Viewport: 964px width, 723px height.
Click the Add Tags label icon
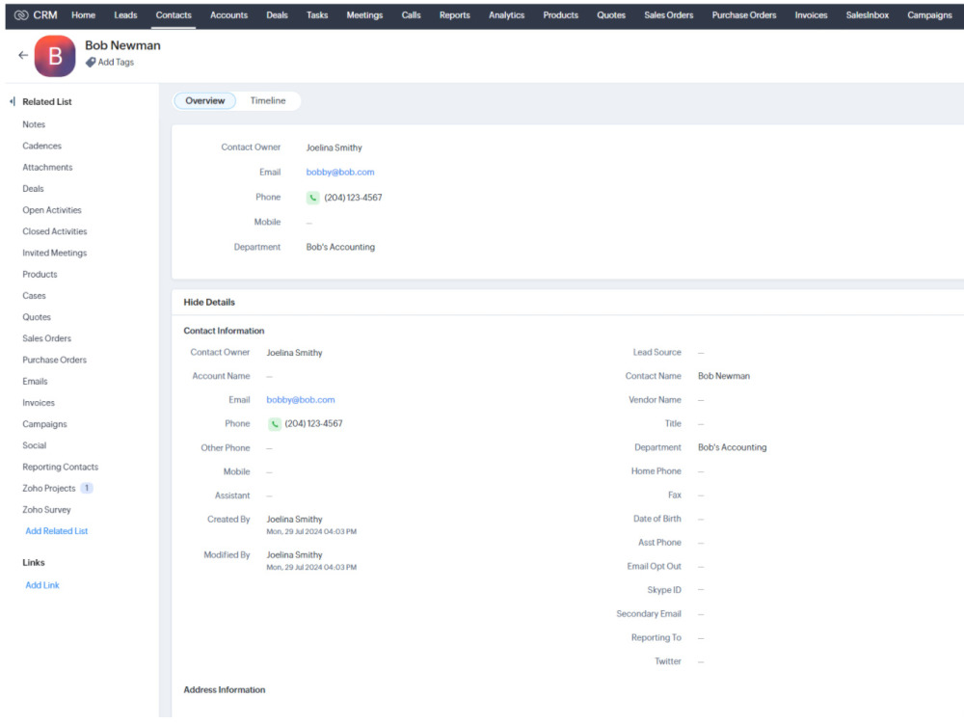91,62
